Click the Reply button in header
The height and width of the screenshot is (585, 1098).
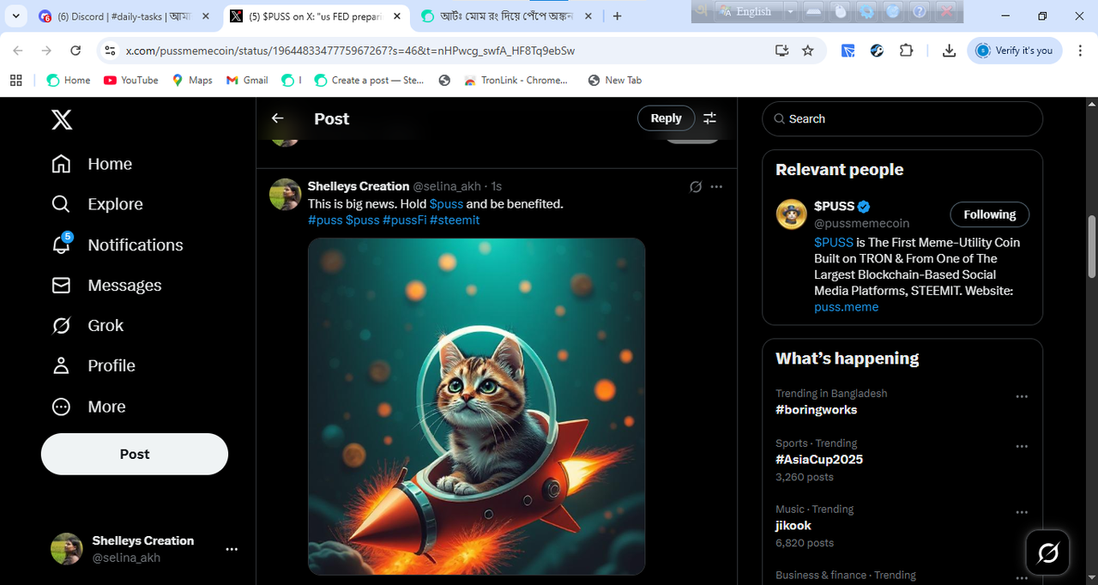[x=666, y=118]
